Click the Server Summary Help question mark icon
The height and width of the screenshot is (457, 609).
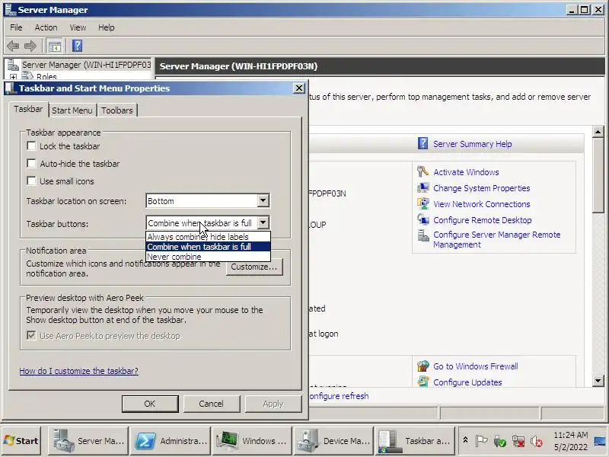422,143
